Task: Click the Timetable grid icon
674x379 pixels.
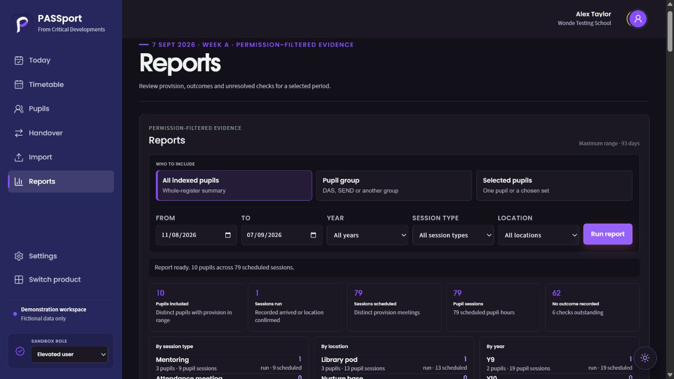Action: 19,85
